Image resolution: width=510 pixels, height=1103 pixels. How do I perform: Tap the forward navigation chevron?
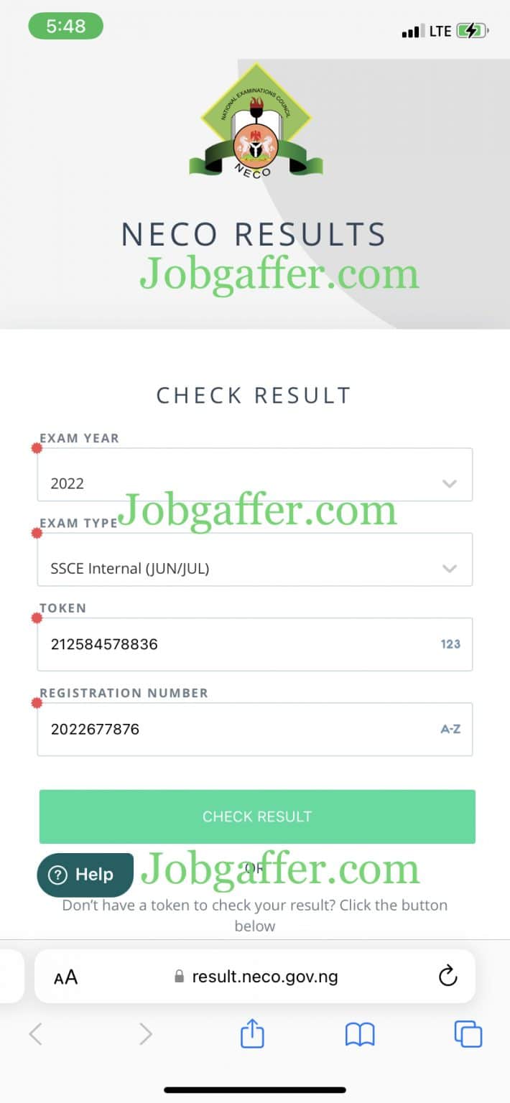[144, 1034]
